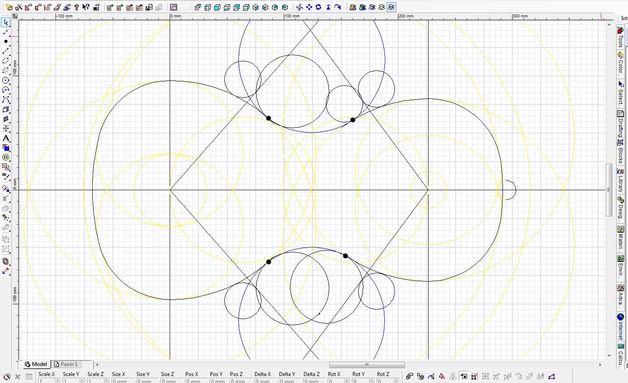Click the ruler origin corner icon

15,16
